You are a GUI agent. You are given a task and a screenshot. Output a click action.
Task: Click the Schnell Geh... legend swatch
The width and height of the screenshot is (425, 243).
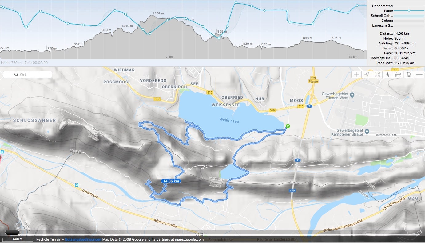(x=409, y=16)
